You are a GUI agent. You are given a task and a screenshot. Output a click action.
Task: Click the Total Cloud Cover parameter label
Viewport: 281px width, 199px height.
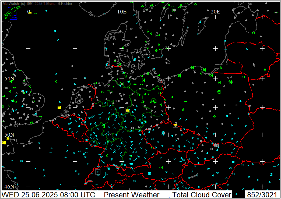click(202, 195)
